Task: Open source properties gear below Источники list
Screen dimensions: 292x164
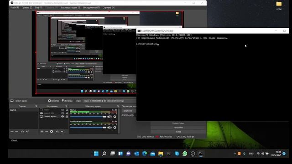Action: (x=52, y=132)
